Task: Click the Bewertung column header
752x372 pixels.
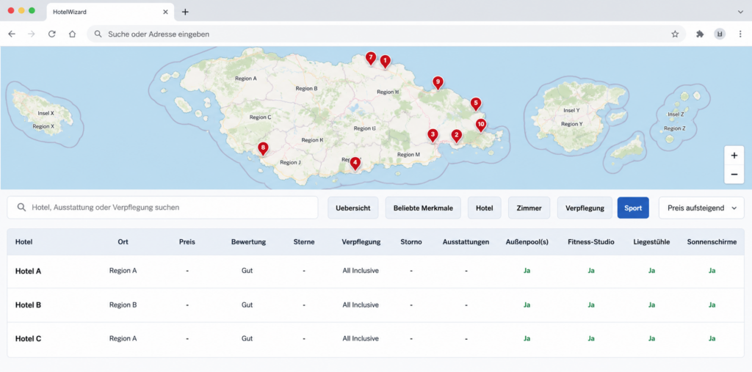Action: tap(248, 242)
